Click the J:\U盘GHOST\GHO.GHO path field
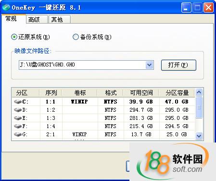 coord(82,65)
